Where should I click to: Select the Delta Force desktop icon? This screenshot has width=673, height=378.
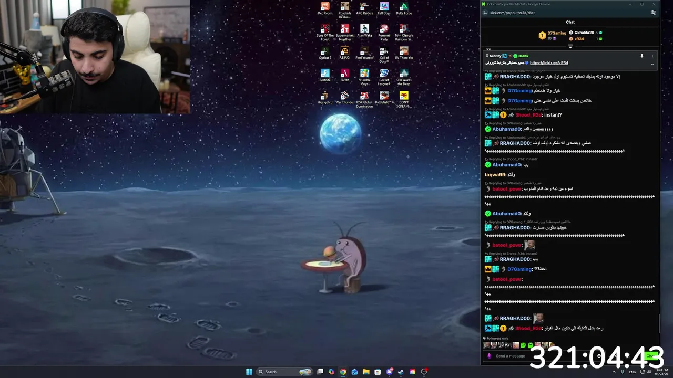click(404, 8)
